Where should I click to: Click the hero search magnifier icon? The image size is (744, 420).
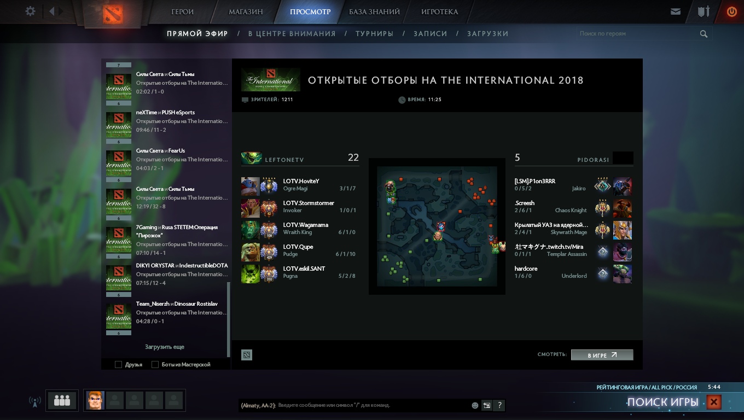[x=704, y=34]
